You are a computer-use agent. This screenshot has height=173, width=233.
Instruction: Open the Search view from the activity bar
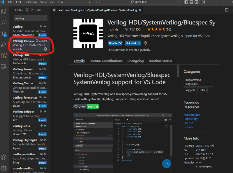(4, 22)
